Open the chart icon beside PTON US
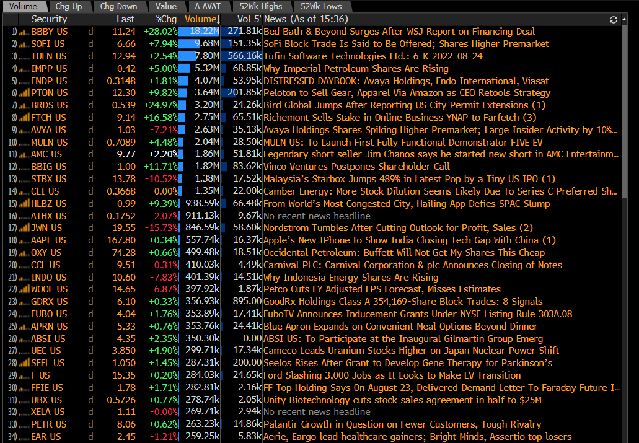 coord(24,93)
